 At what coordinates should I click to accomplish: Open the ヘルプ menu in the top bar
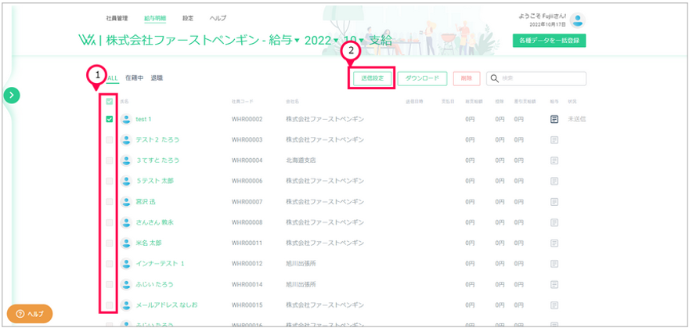pos(218,19)
